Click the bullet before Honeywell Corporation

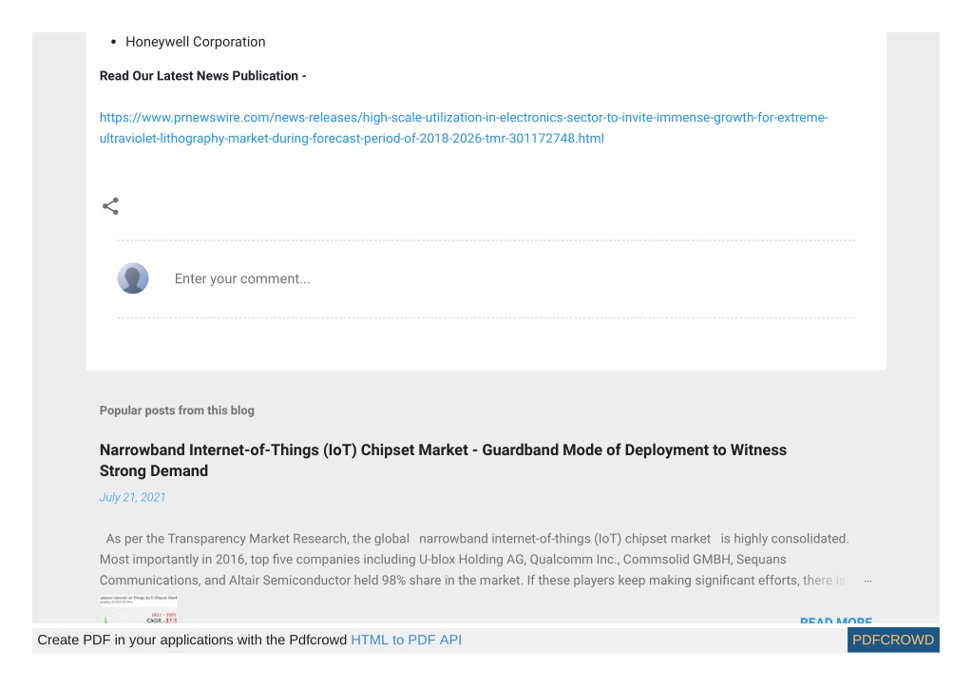pyautogui.click(x=113, y=42)
